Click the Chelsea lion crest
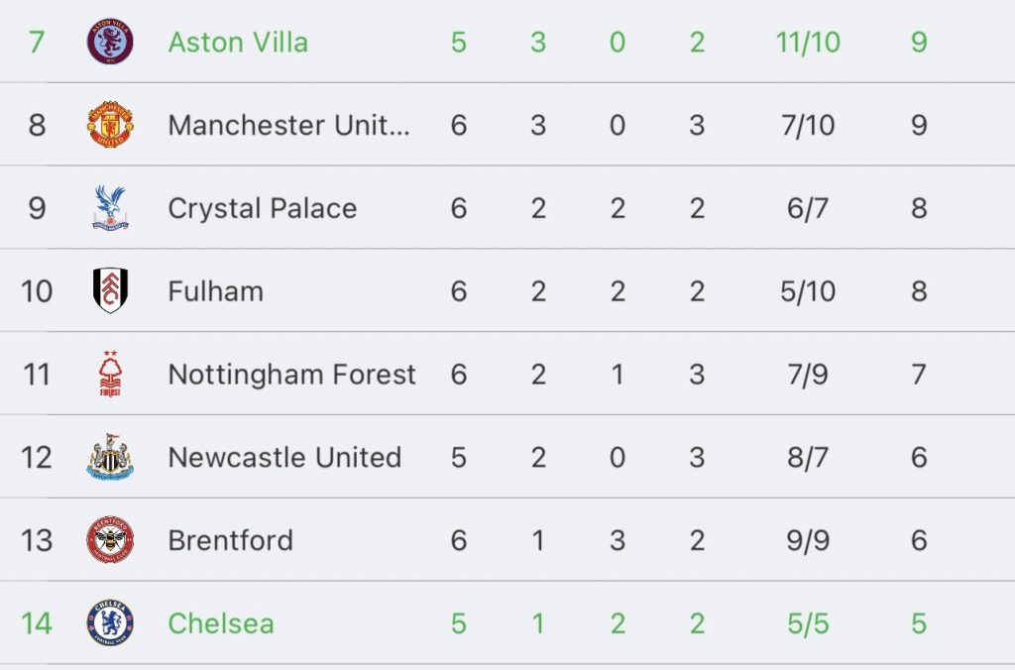The height and width of the screenshot is (670, 1015). pyautogui.click(x=110, y=623)
